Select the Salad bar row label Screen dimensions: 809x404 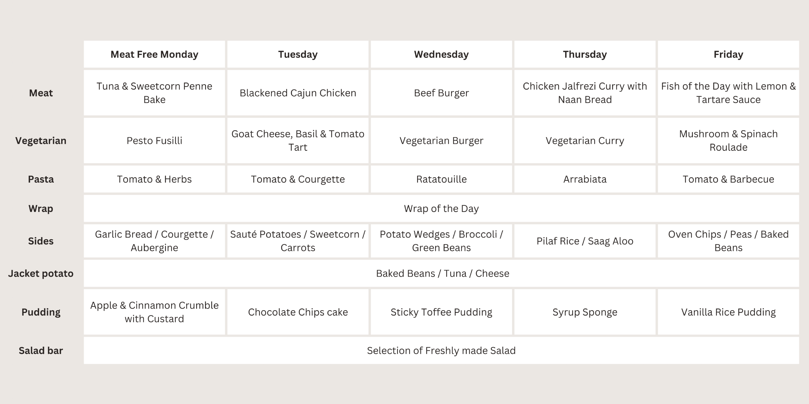[41, 350]
